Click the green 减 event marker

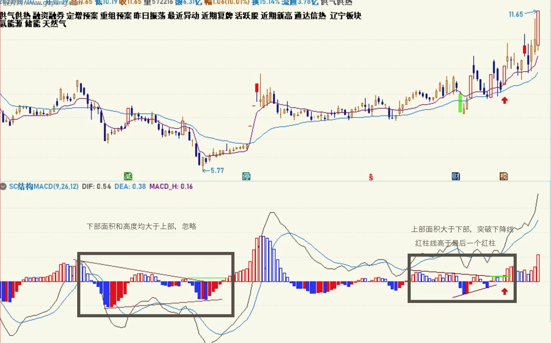[x=128, y=176]
